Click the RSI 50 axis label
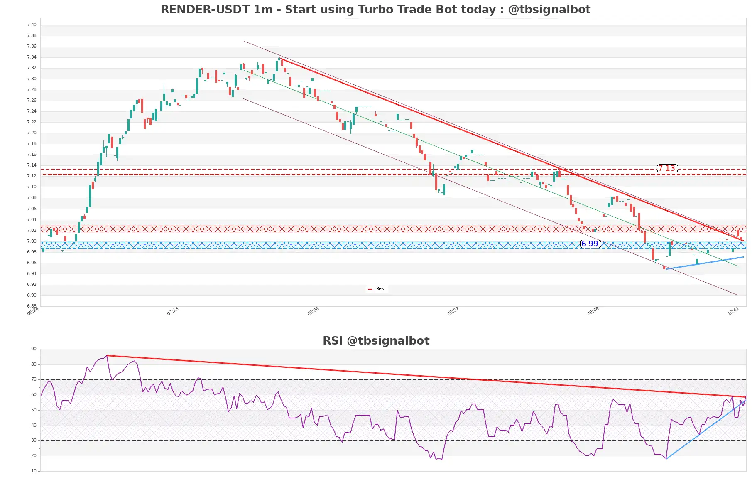Screen dimensions: 752x502 (34, 410)
